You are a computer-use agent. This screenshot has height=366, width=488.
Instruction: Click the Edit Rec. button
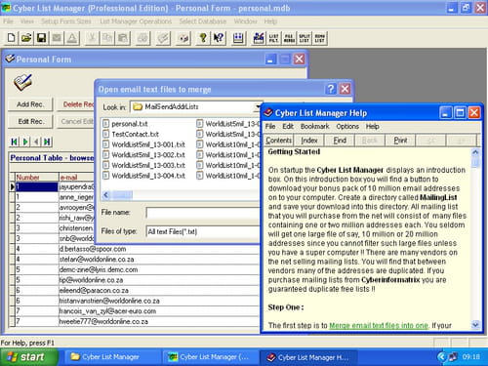[x=30, y=121]
